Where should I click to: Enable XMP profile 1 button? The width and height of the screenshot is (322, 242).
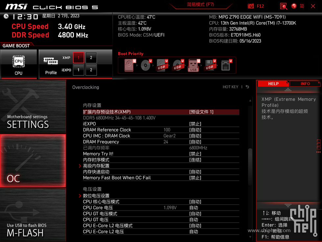pyautogui.click(x=79, y=58)
